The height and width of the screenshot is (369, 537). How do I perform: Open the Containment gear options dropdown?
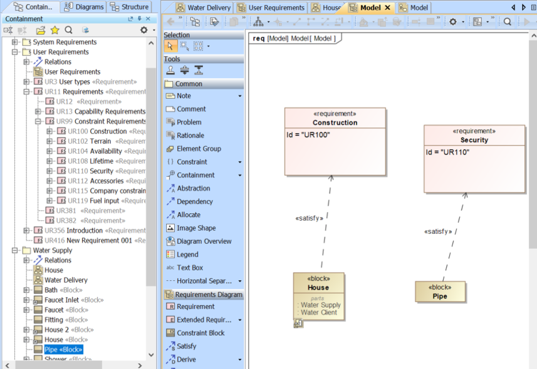(145, 30)
